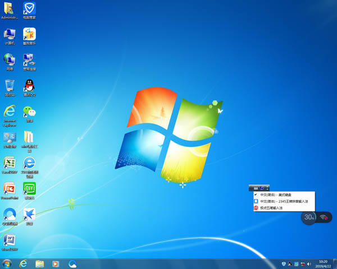Image resolution: width=337 pixels, height=269 pixels.
Task: Open the Tencent QQ desktop shortcut
Action: point(29,86)
